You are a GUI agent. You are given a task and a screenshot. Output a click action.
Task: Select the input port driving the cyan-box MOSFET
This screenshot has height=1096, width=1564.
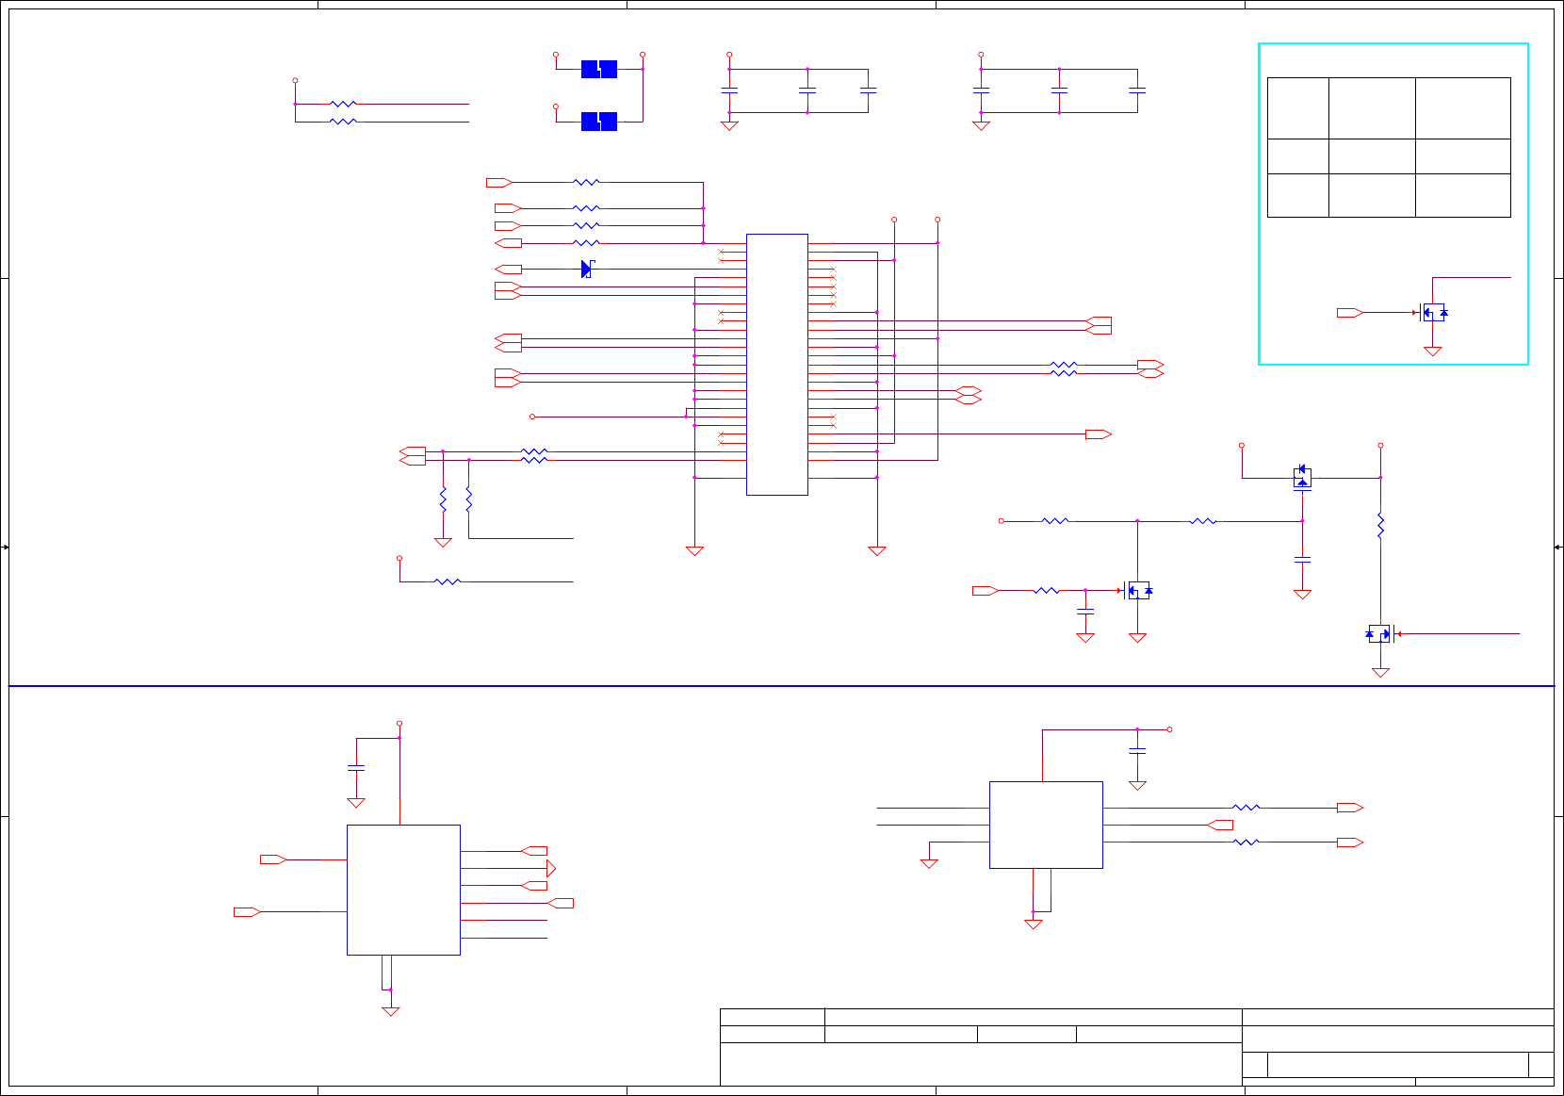[1350, 313]
